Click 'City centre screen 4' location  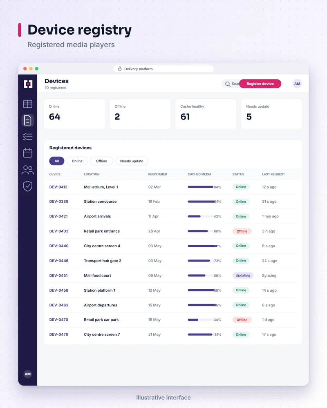(102, 246)
